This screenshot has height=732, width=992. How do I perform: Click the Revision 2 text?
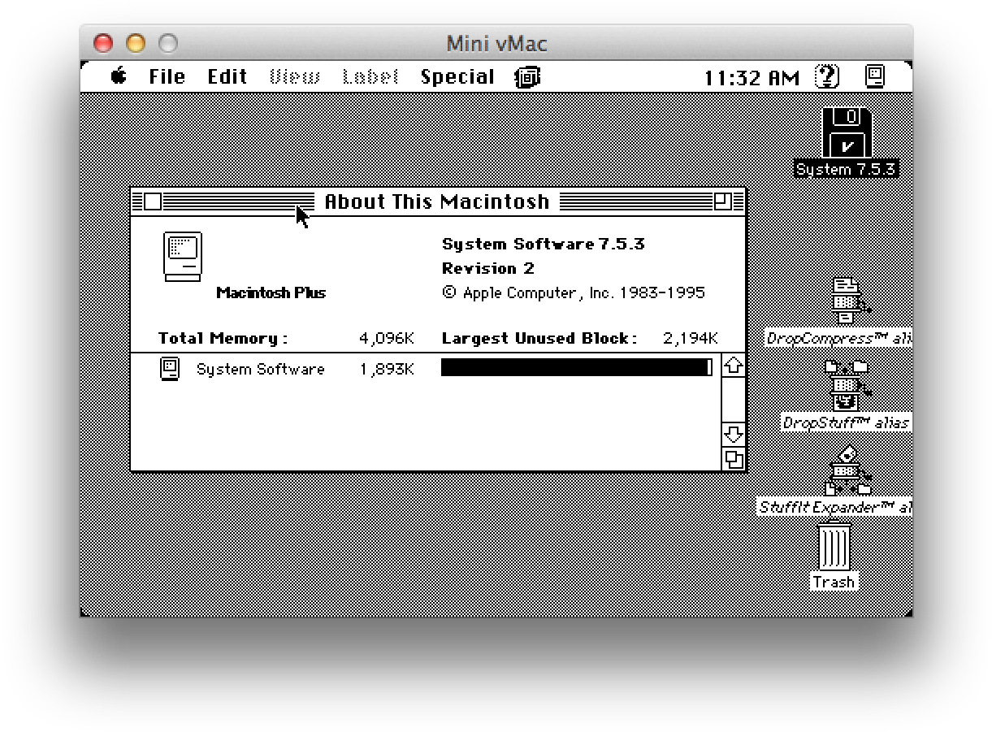tap(488, 268)
